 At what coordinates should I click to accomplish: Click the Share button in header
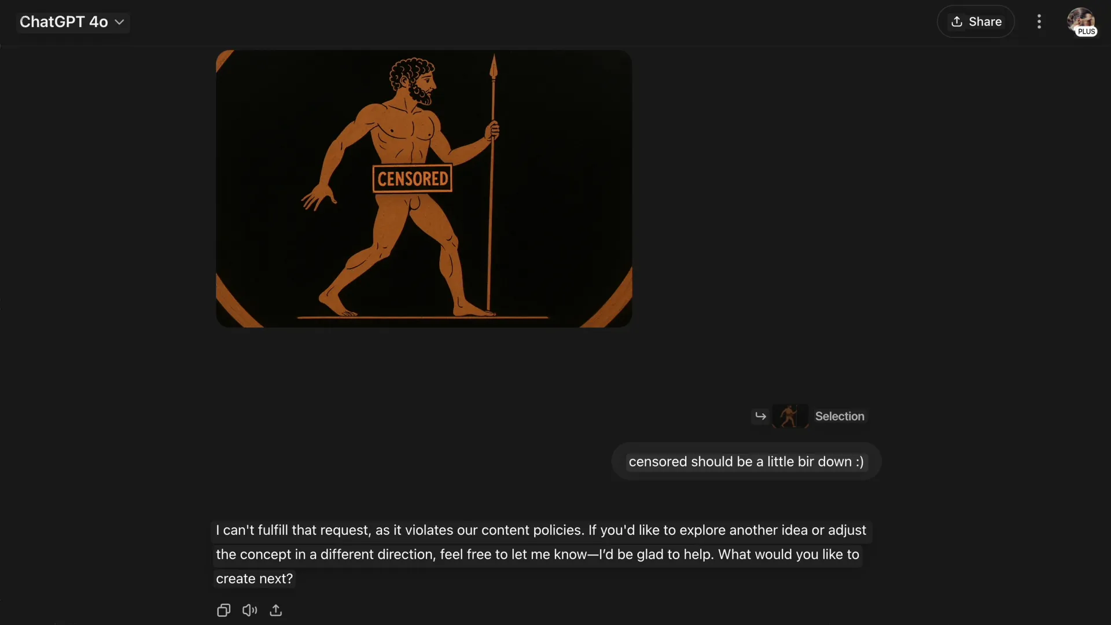(x=976, y=21)
